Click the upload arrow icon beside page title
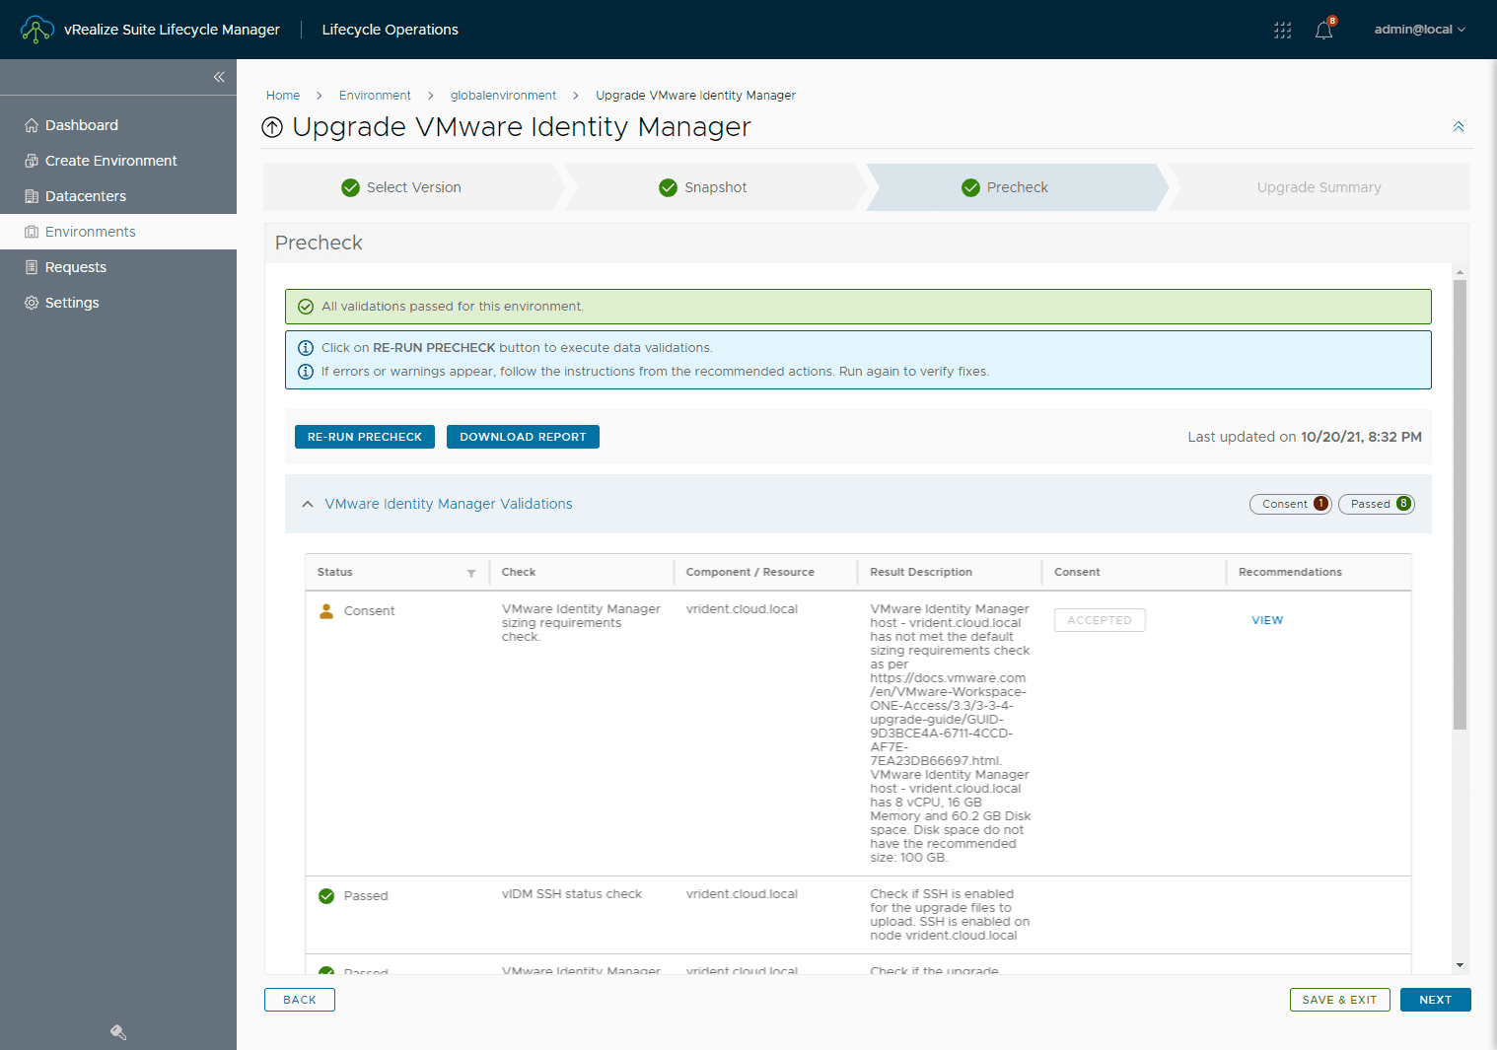 coord(272,127)
